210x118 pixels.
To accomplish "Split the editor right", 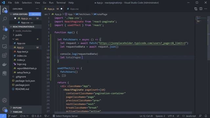I will pyautogui.click(x=201, y=9).
